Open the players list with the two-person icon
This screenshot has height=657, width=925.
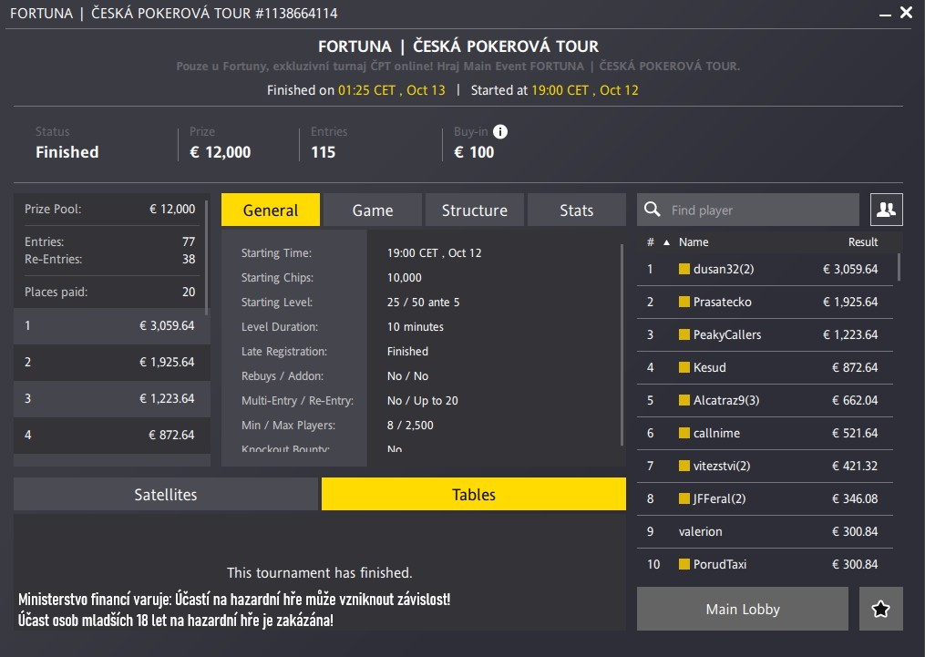click(x=885, y=209)
